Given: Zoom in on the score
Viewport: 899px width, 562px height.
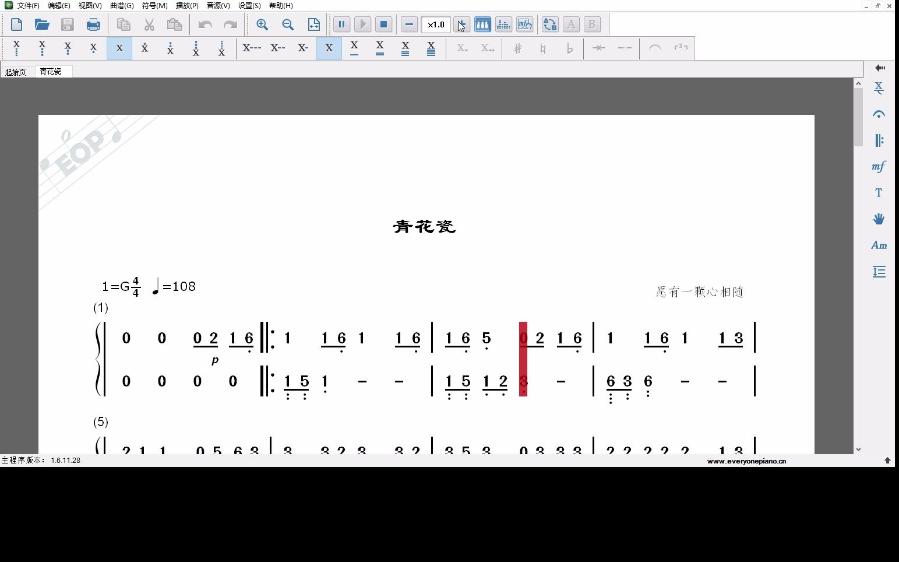Looking at the screenshot, I should coord(262,24).
